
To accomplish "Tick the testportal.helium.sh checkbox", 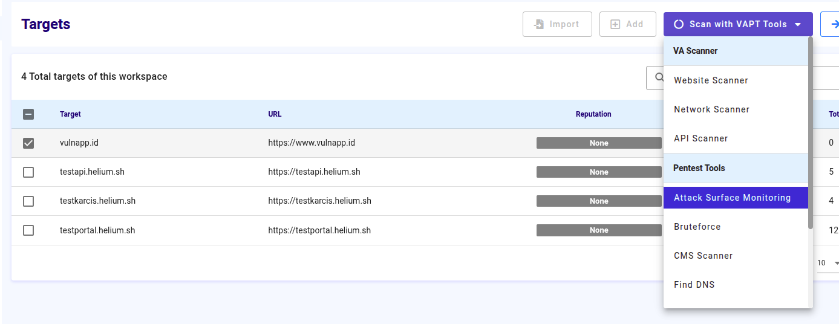I will 28,230.
